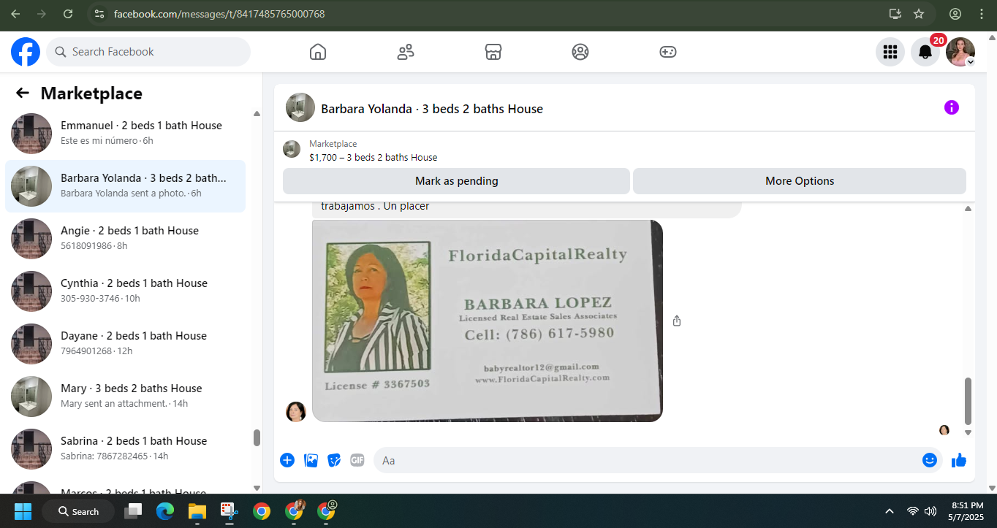Bookmark this page with the star
Viewport: 997px width, 528px height.
(x=919, y=14)
